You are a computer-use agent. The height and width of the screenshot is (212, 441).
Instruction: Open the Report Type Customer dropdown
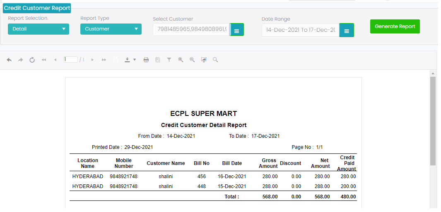(111, 29)
